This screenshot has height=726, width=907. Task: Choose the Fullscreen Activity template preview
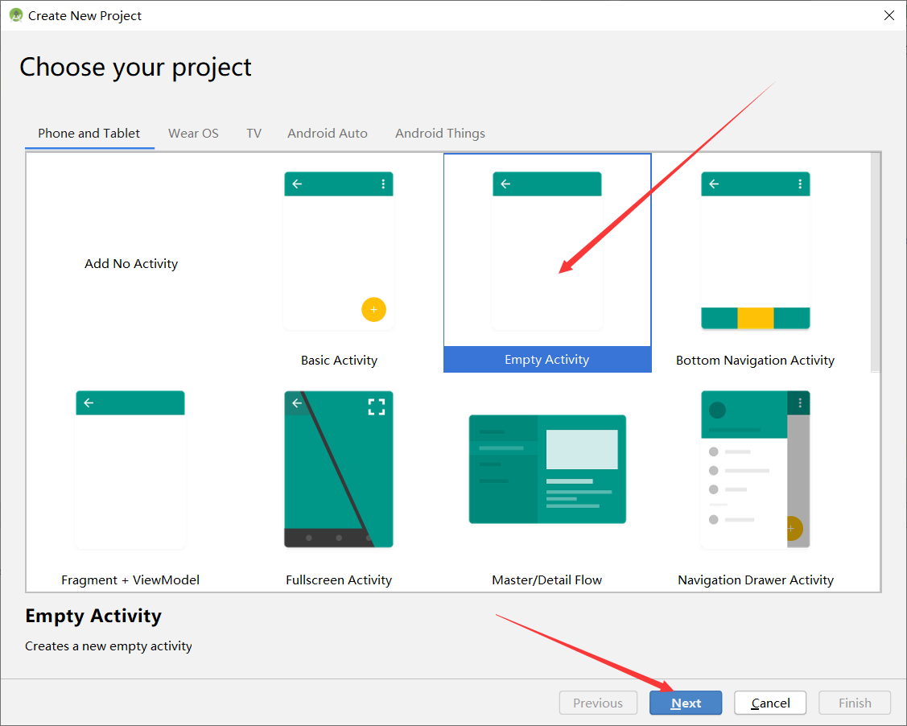[x=338, y=469]
